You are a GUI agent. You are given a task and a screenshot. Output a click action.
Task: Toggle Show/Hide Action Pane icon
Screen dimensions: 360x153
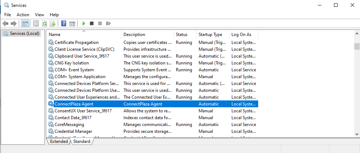pyautogui.click(x=72, y=23)
